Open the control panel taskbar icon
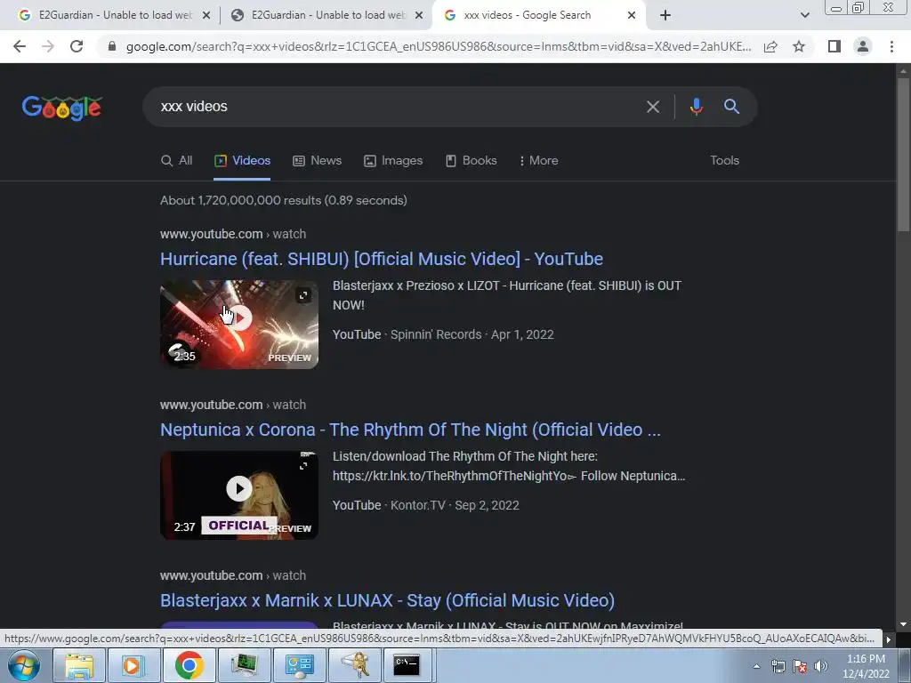The image size is (911, 683). click(x=299, y=665)
